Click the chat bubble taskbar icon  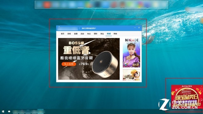coord(9,111)
